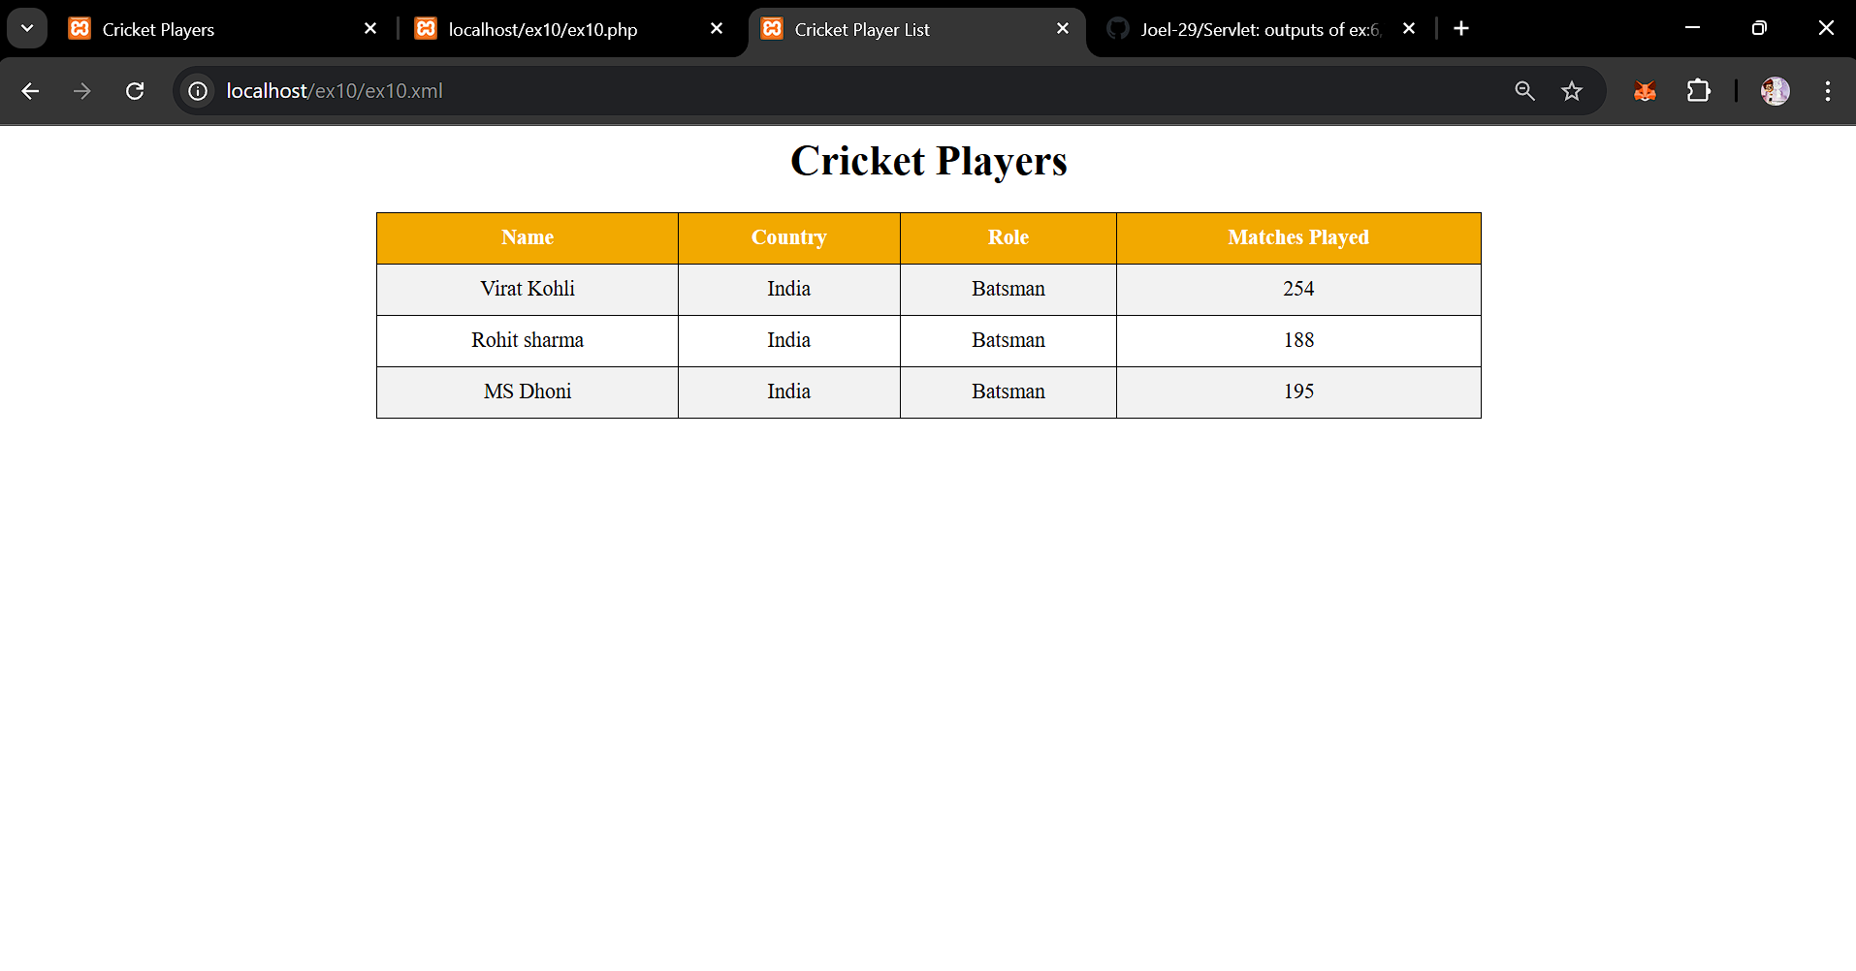
Task: Click the zoom magnifier icon in address bar
Action: click(x=1524, y=91)
